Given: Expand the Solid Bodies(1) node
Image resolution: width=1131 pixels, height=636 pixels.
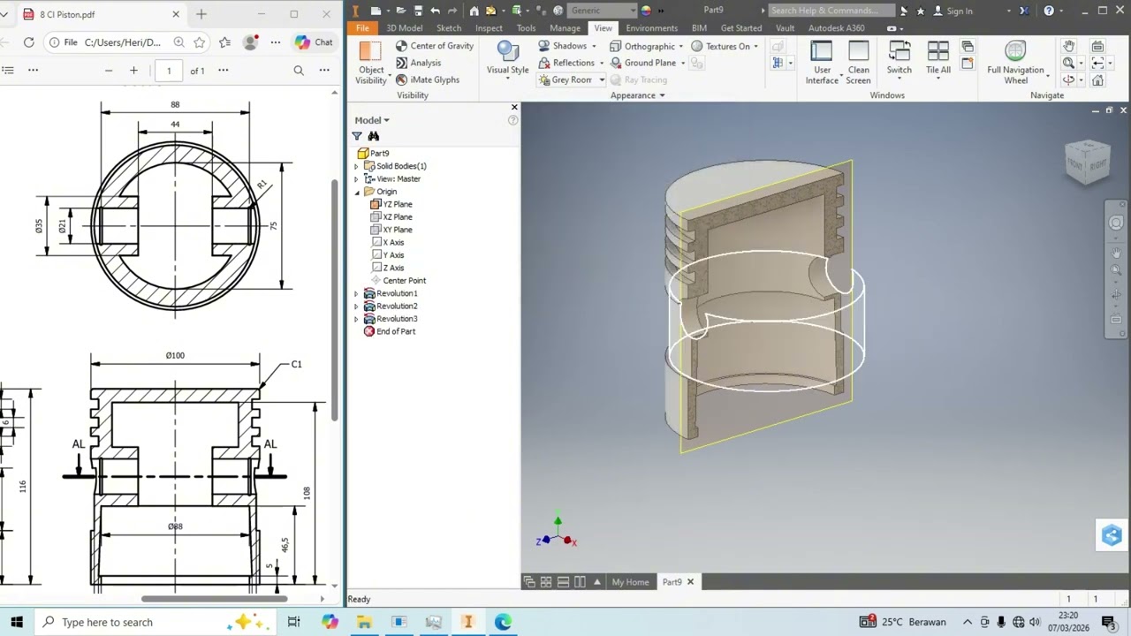Looking at the screenshot, I should (356, 166).
